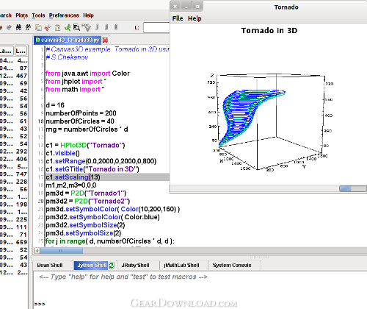Click the clipboard Paste icon
367x309 pixels.
(x=58, y=27)
